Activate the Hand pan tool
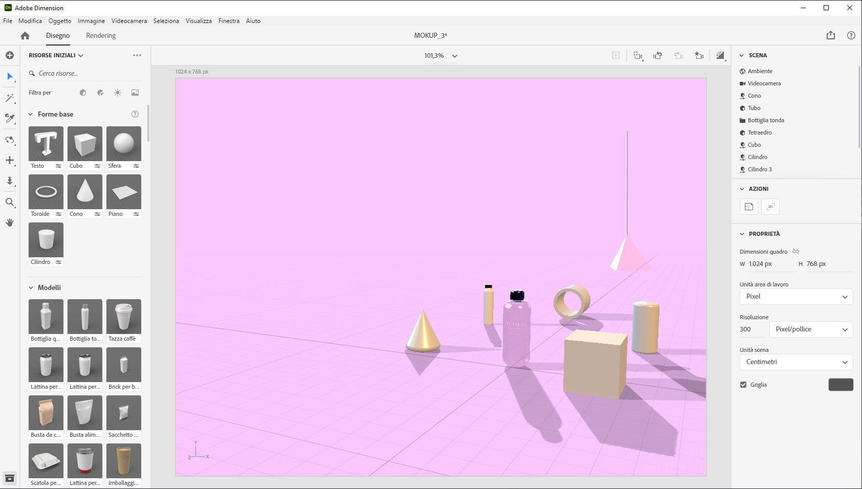This screenshot has height=489, width=862. point(10,223)
